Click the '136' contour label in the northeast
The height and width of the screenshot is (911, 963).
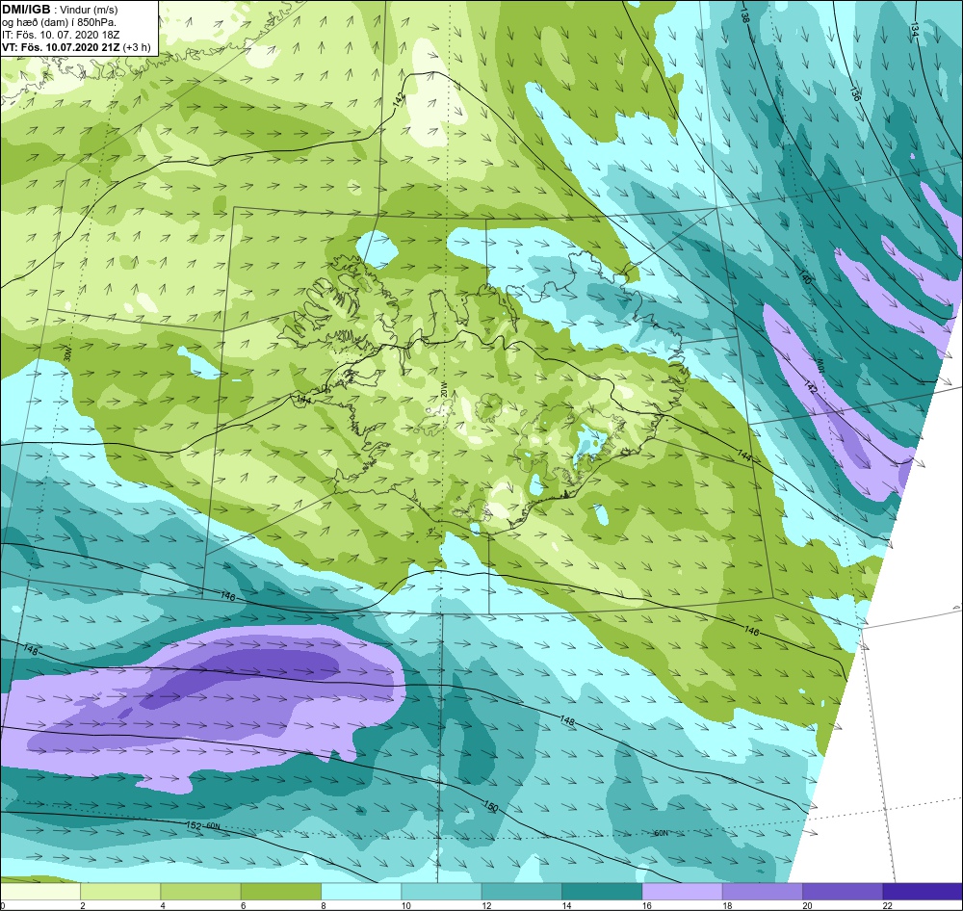tap(854, 93)
